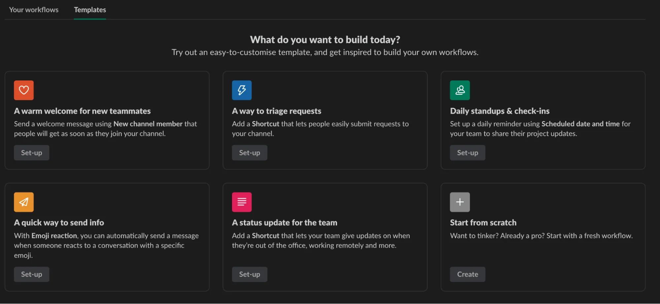
Task: Select the 'Start from scratch' card title
Action: click(483, 223)
